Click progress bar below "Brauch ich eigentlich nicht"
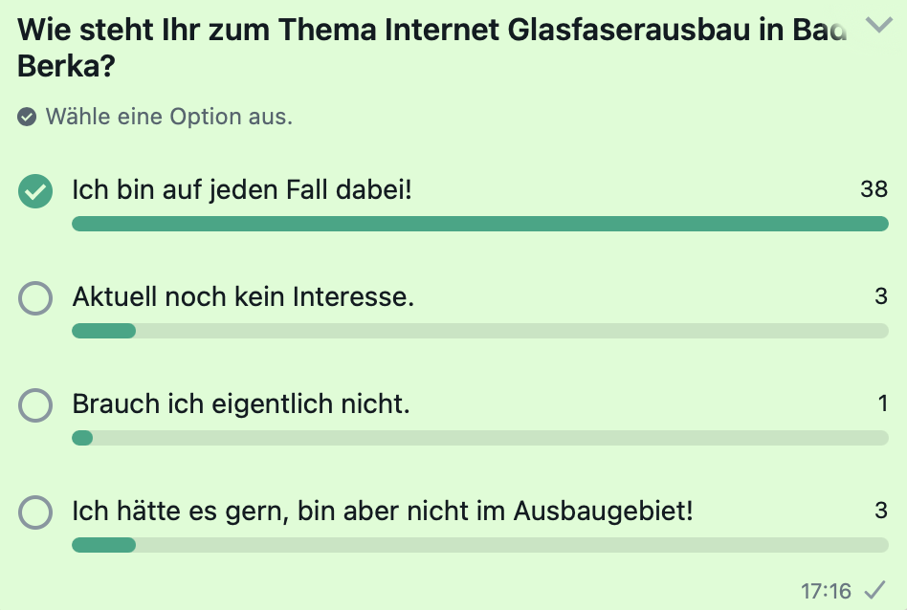Image resolution: width=907 pixels, height=610 pixels. [479, 438]
